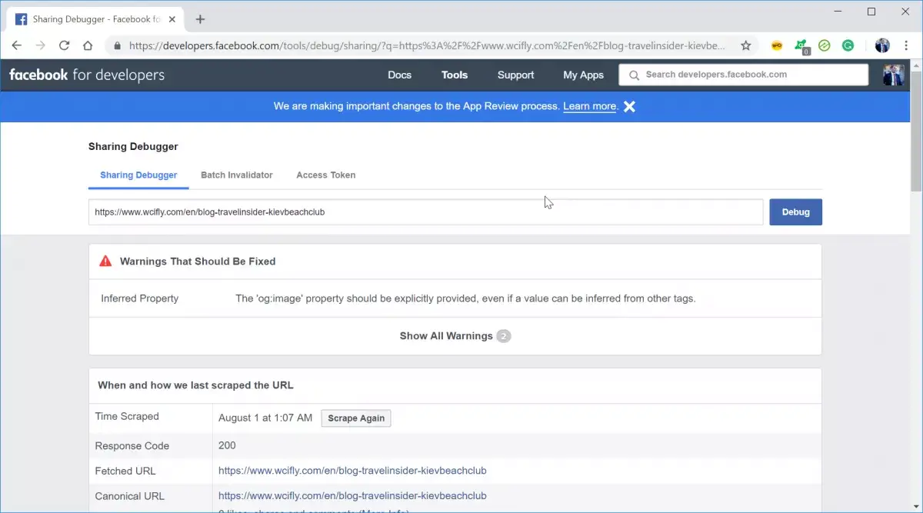Focus the debugger URL input field
Image resolution: width=923 pixels, height=513 pixels.
click(426, 212)
